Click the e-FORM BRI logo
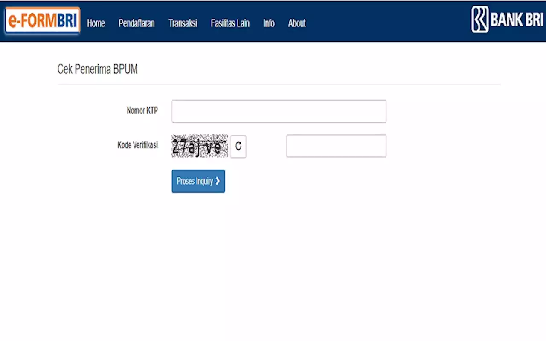 43,20
